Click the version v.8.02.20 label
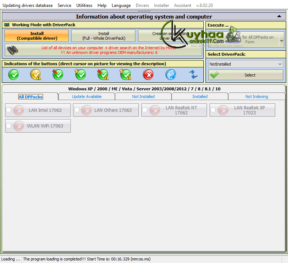Viewport: 288px width, 263px height. pos(204,5)
